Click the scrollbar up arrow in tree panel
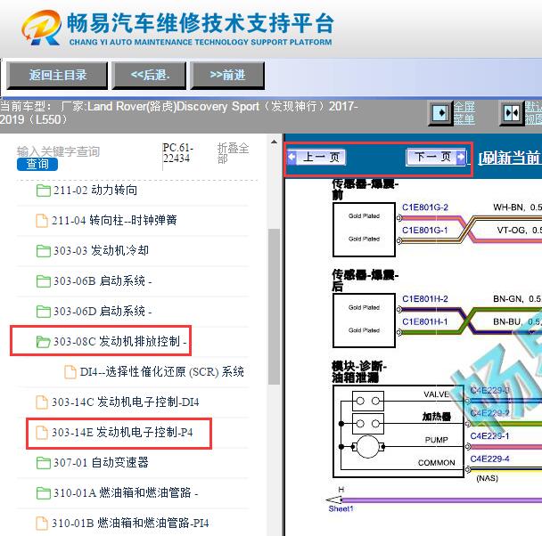The height and width of the screenshot is (536, 542). 274,142
